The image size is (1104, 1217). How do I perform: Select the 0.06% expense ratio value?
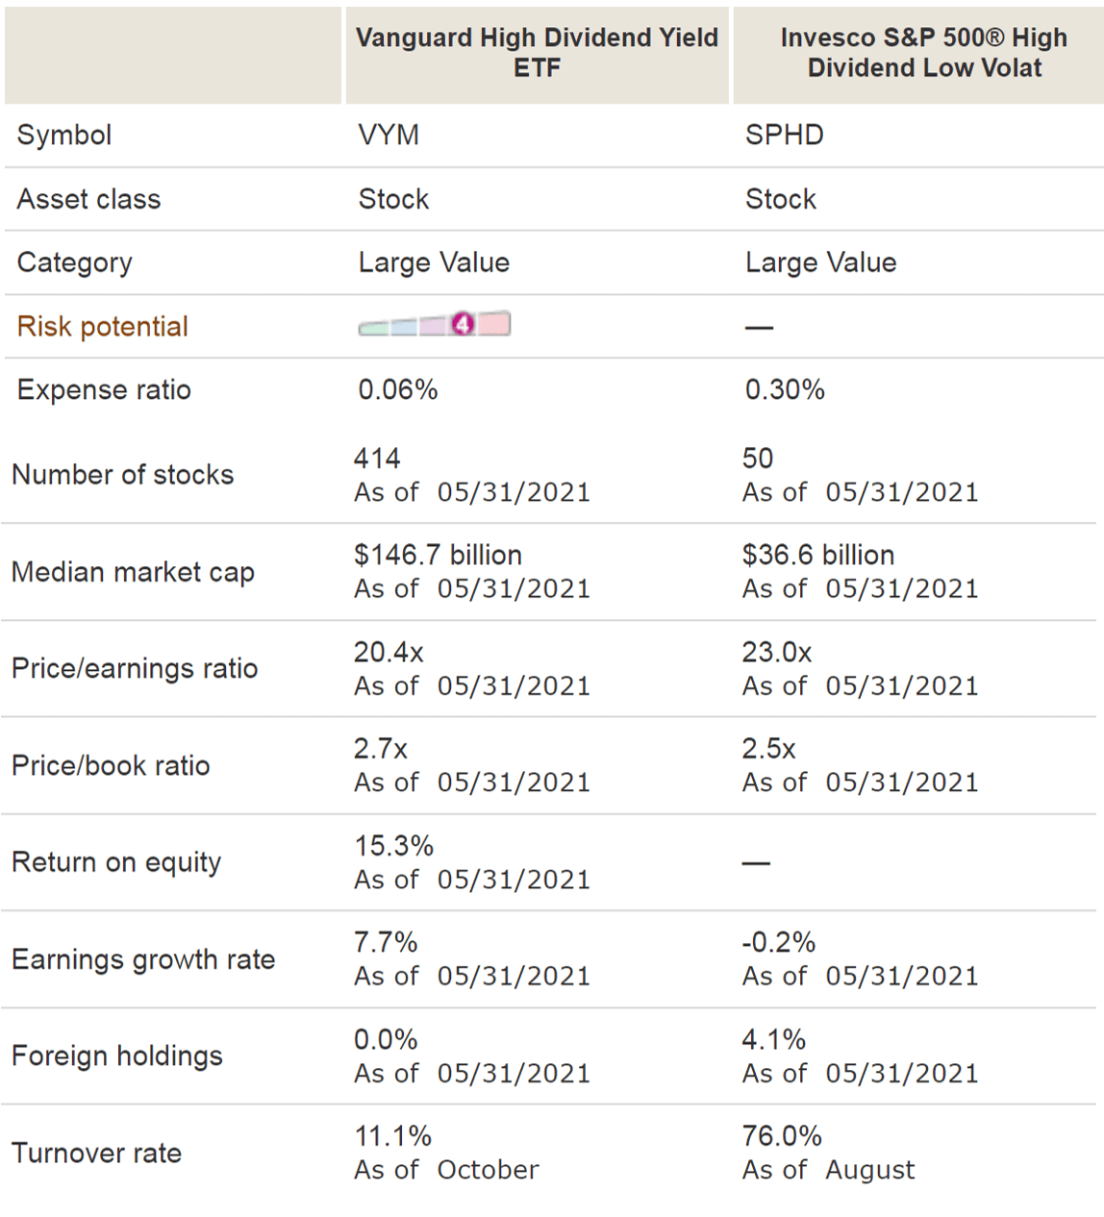pos(398,389)
